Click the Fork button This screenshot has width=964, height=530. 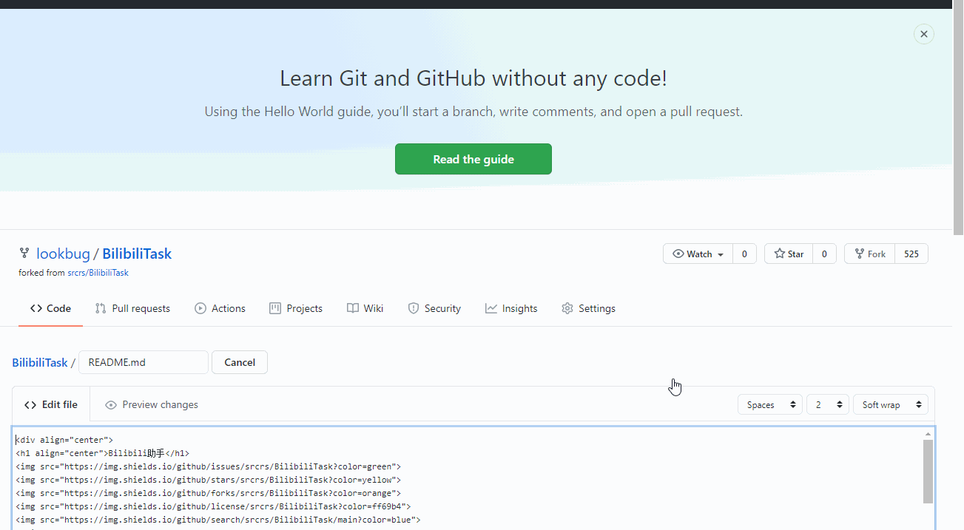pyautogui.click(x=870, y=254)
